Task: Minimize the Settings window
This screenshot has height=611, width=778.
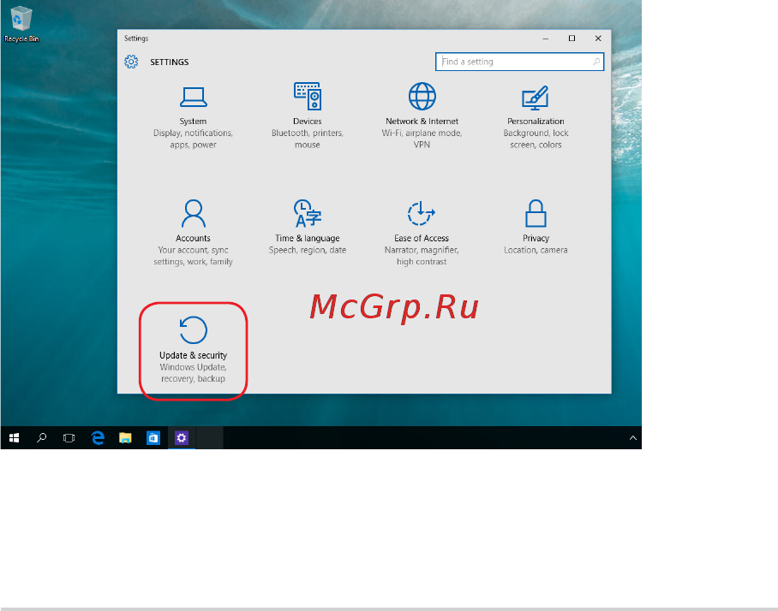Action: tap(545, 39)
